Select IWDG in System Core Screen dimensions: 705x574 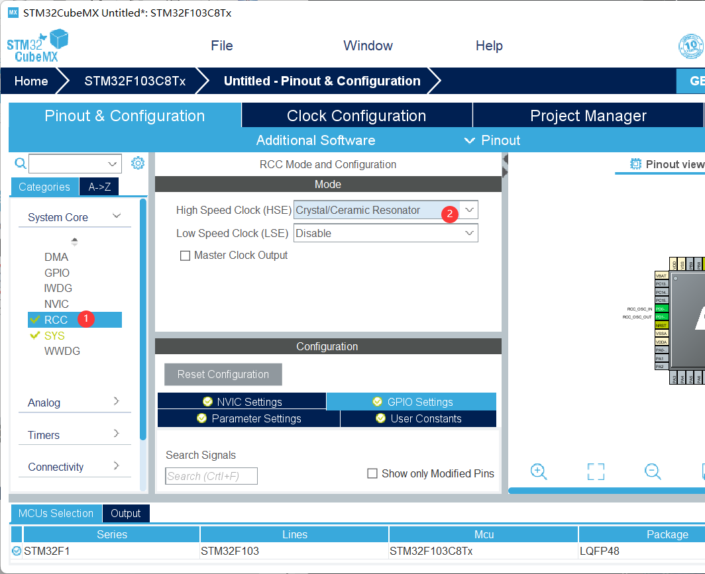point(58,288)
